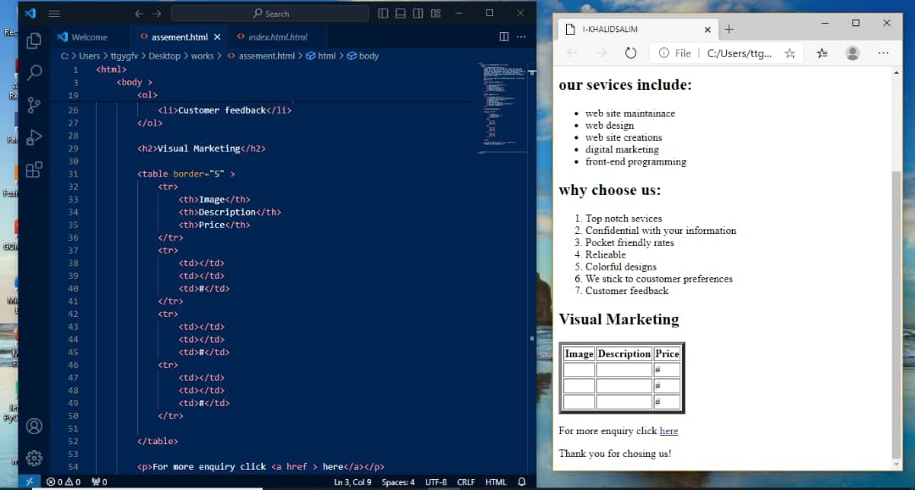Go forward in VS Code navigation
This screenshot has width=915, height=490.
157,14
